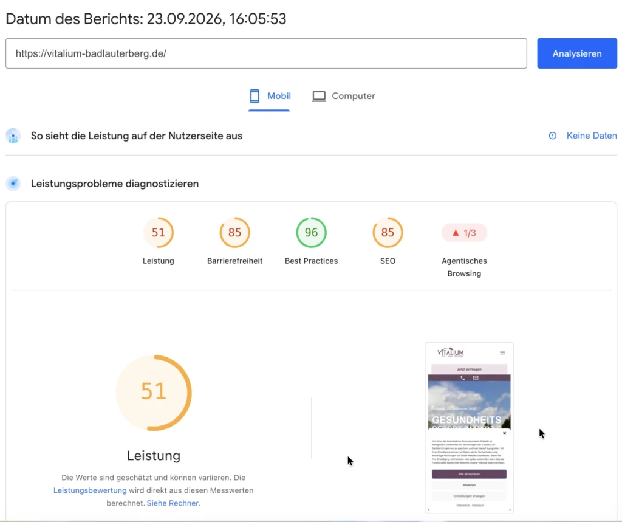The height and width of the screenshot is (522, 622).
Task: Click the Analysieren button
Action: click(x=577, y=53)
